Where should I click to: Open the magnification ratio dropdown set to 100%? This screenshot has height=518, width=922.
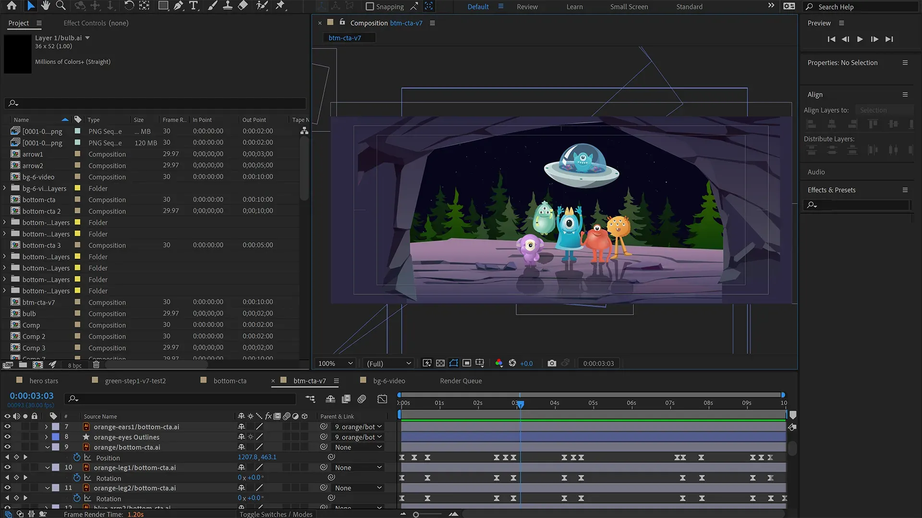pyautogui.click(x=335, y=363)
